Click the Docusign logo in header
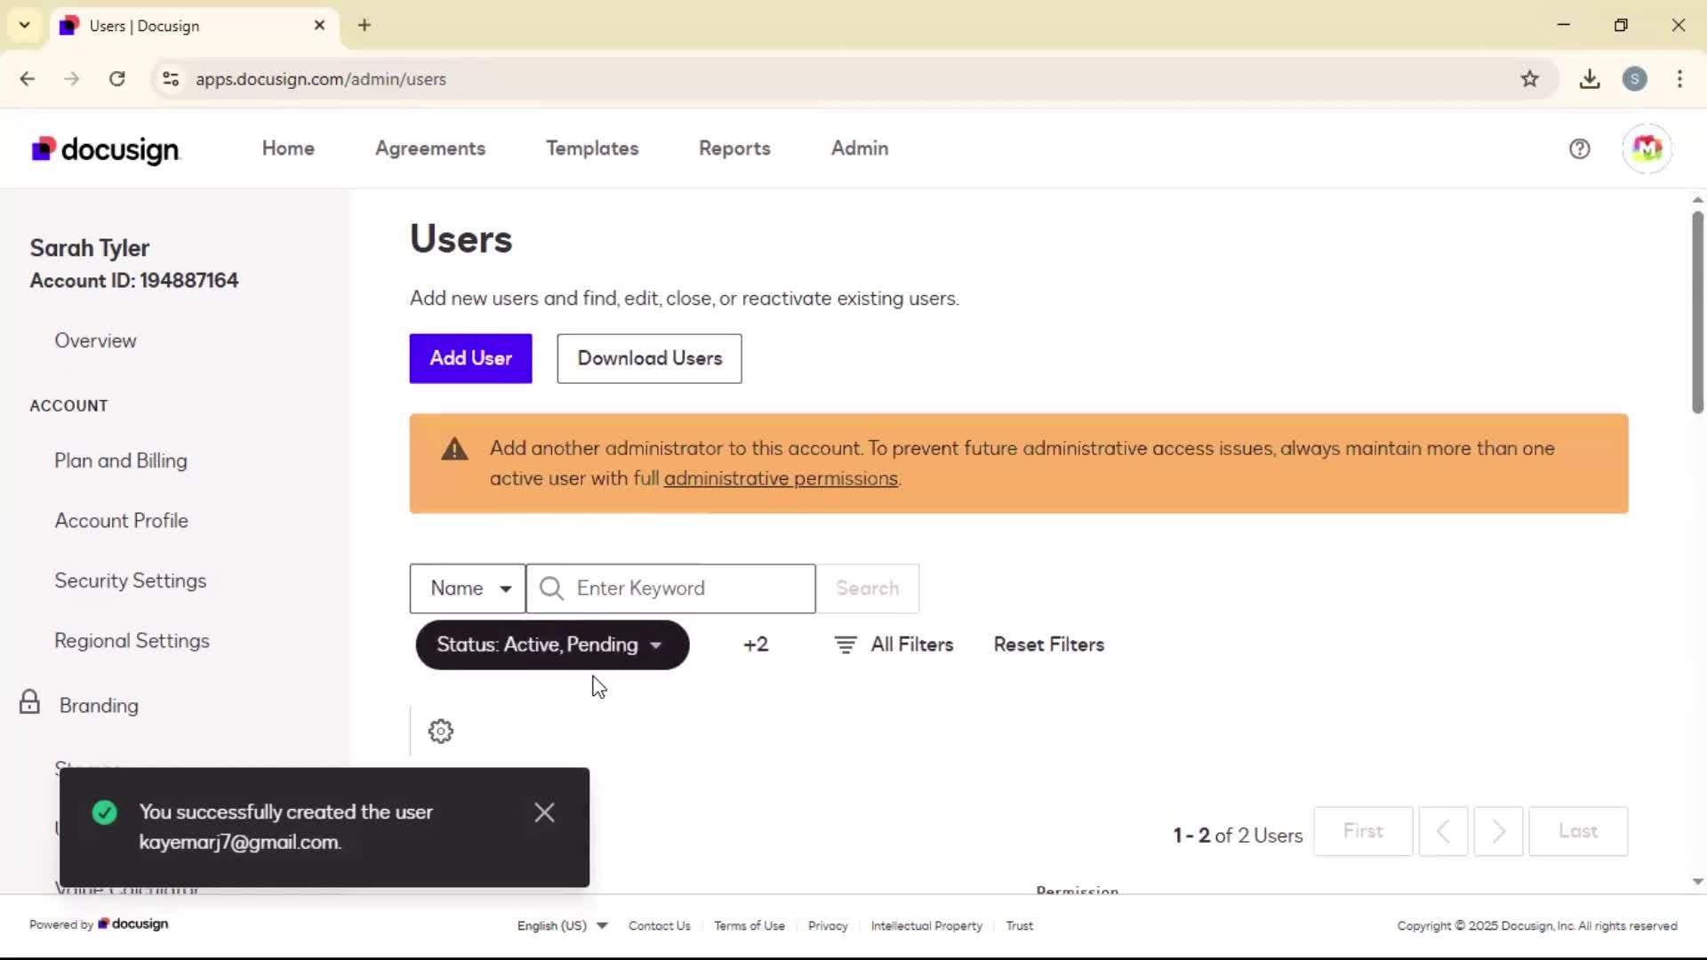Image resolution: width=1707 pixels, height=960 pixels. [x=106, y=149]
